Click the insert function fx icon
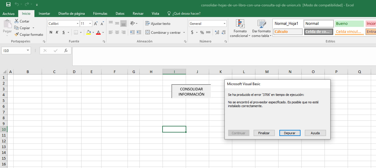The height and width of the screenshot is (168, 376). coord(66,51)
